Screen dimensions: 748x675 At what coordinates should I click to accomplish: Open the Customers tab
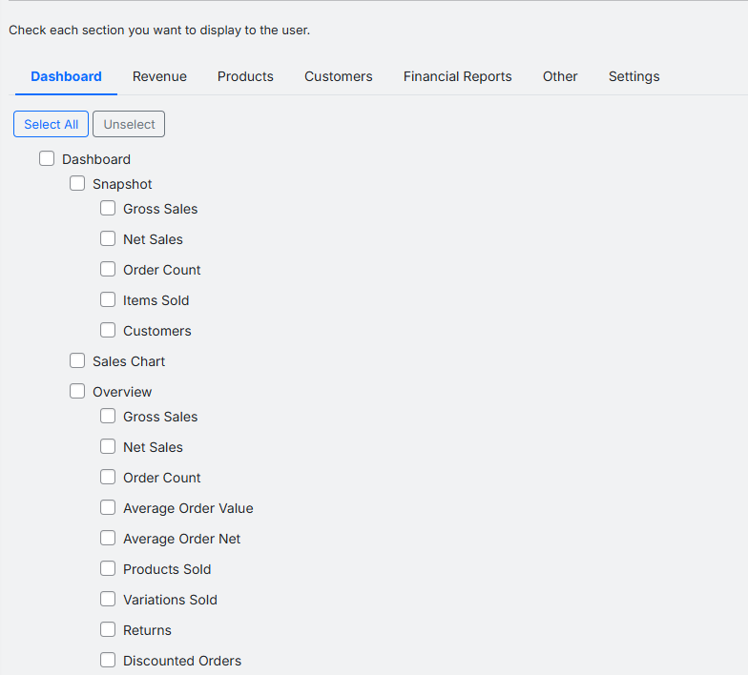(338, 76)
